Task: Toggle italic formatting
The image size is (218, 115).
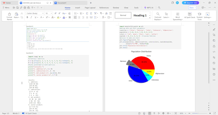Action: 31,17
